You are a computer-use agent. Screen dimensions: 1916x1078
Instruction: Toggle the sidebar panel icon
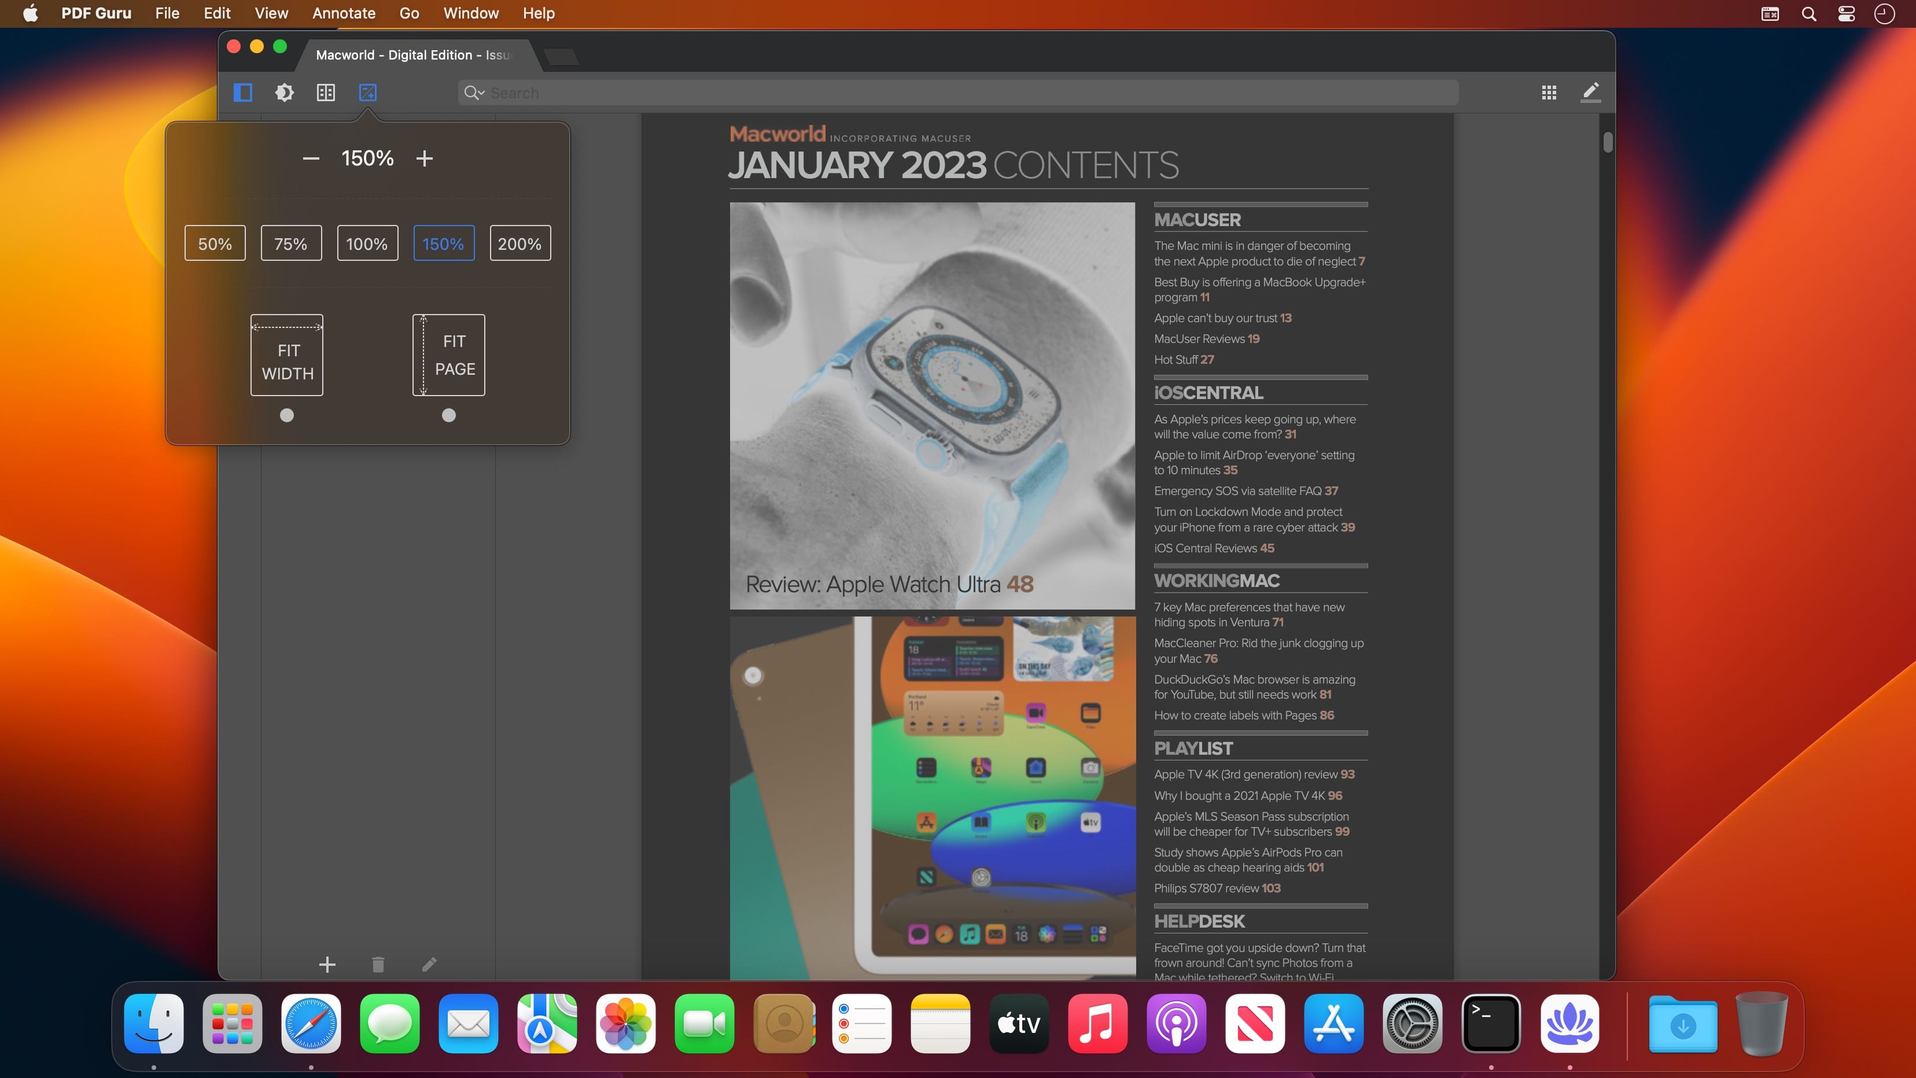[242, 92]
